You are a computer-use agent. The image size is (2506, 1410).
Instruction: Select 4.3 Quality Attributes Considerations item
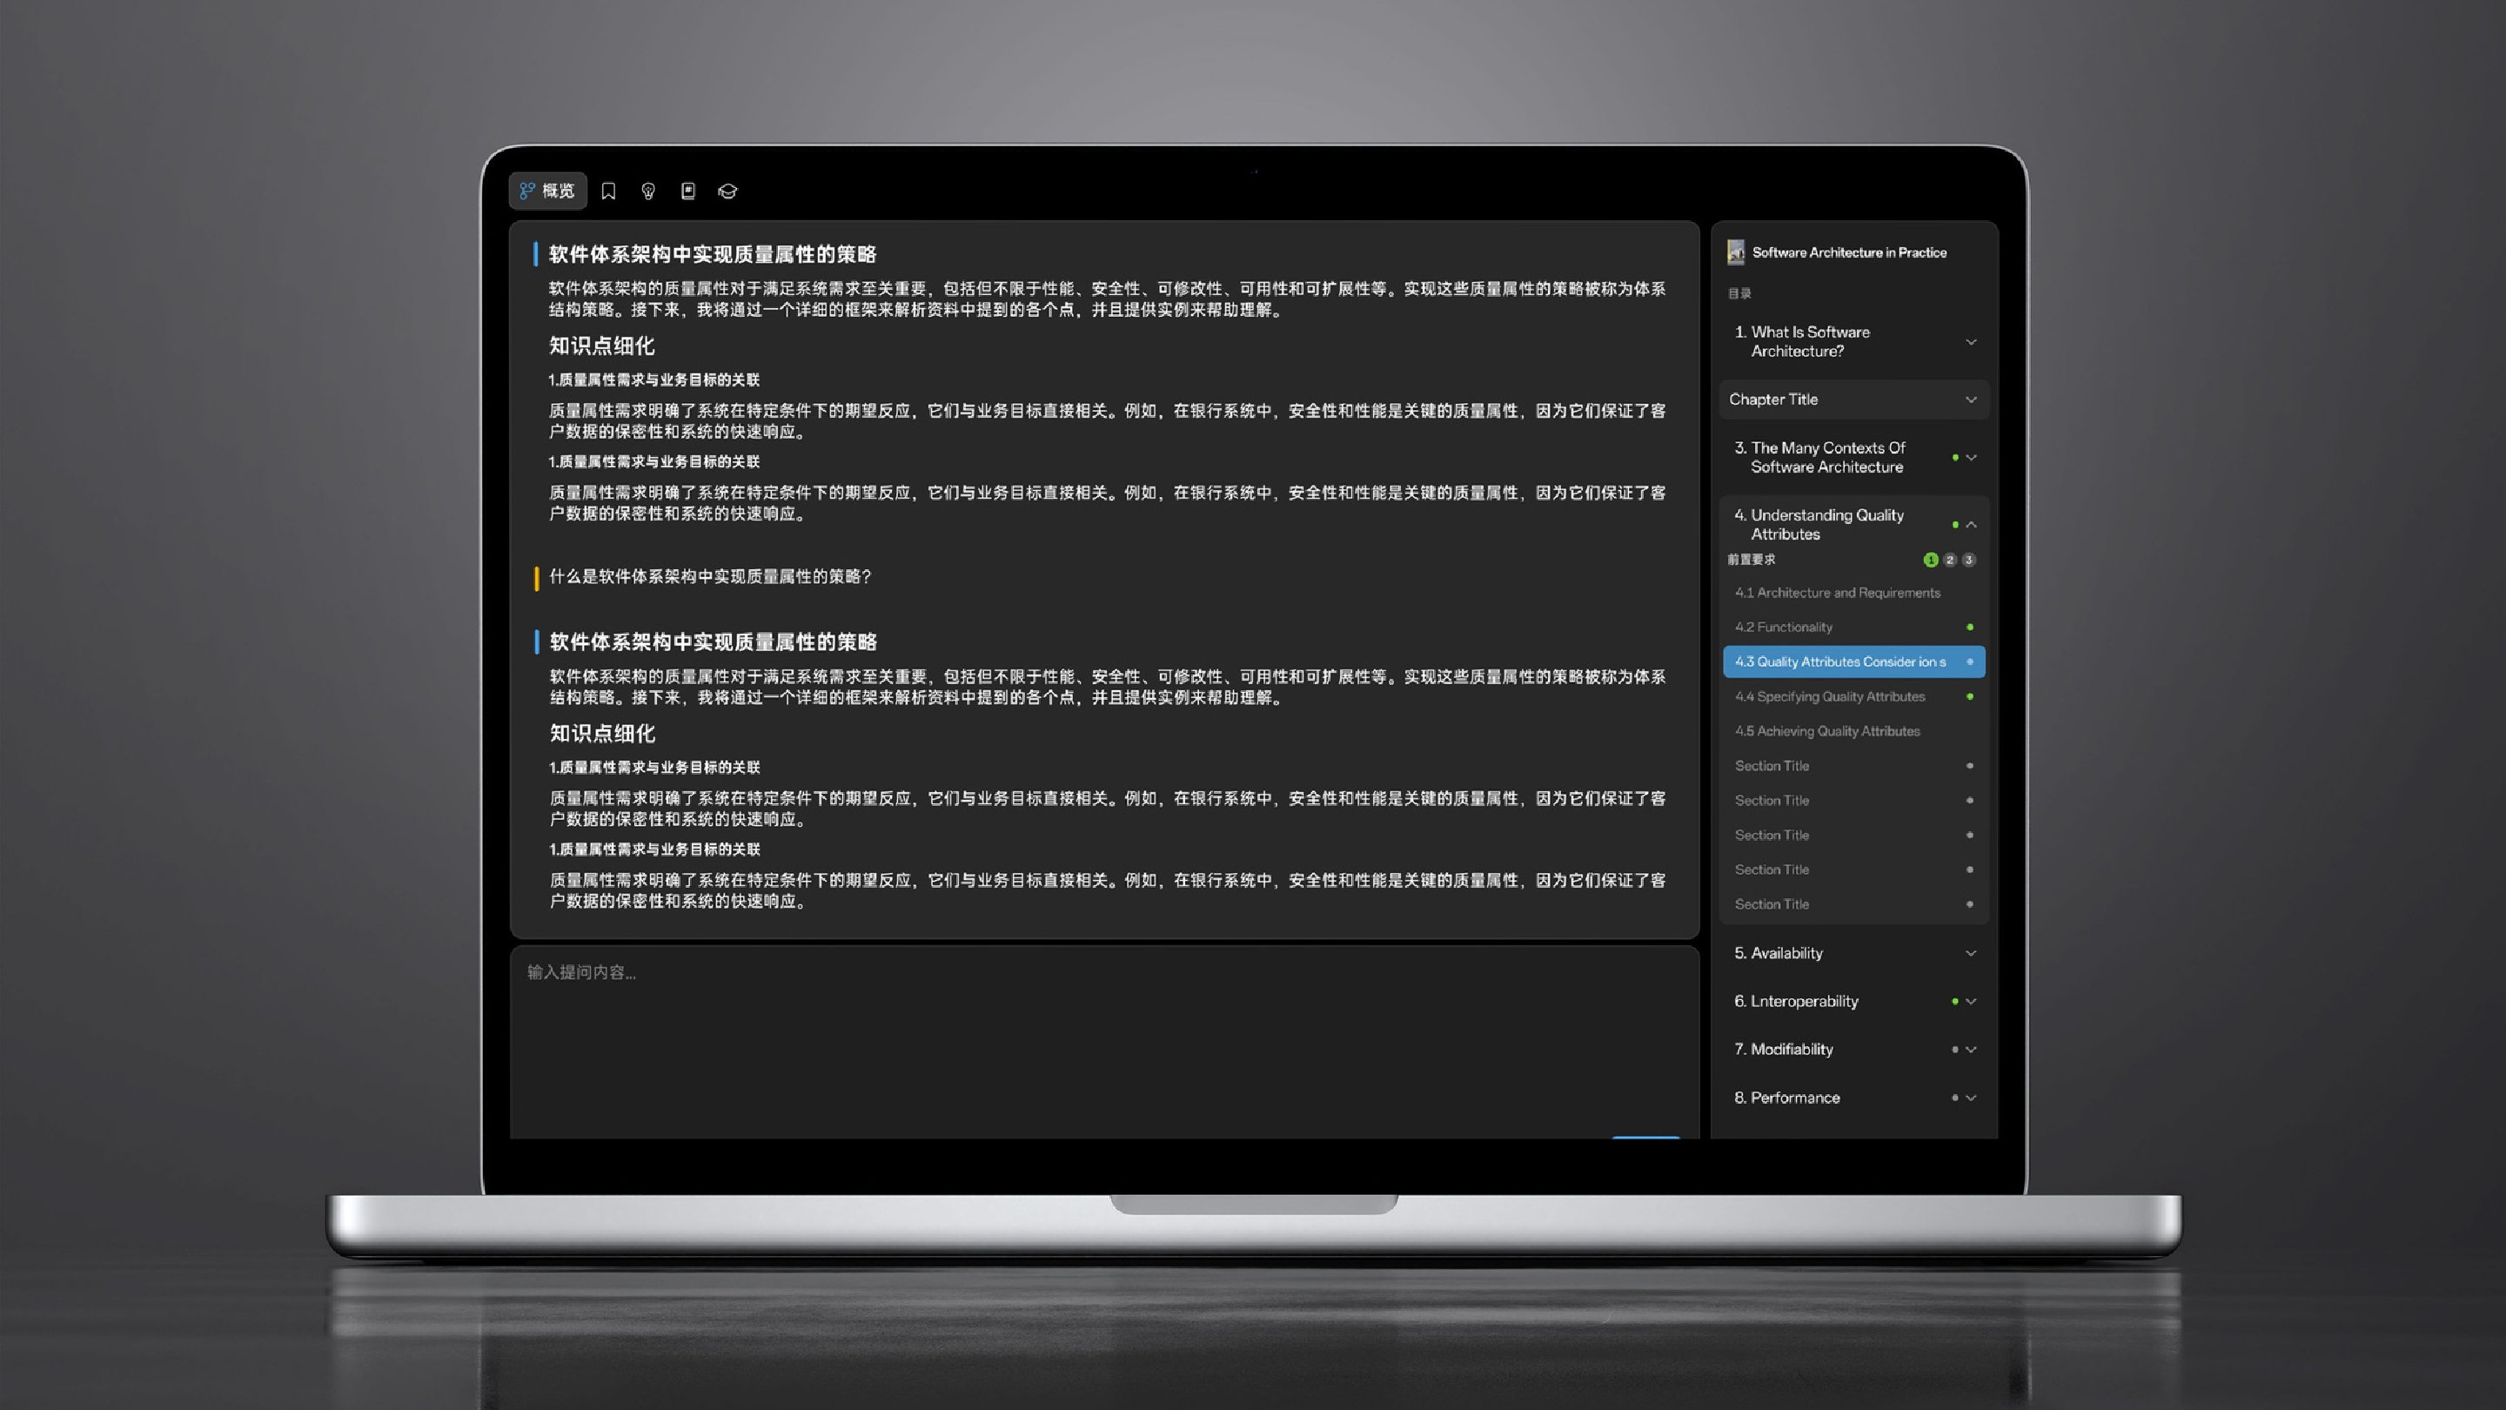tap(1839, 661)
